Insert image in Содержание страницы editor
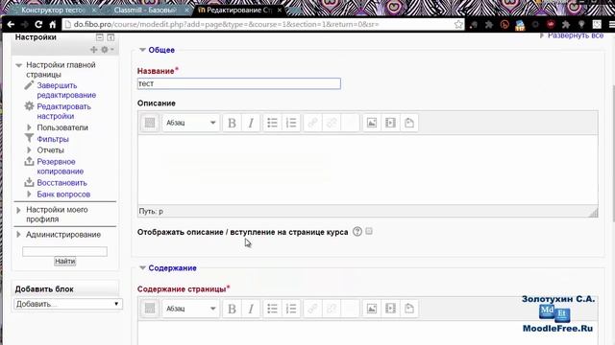615x345 pixels. coord(372,309)
